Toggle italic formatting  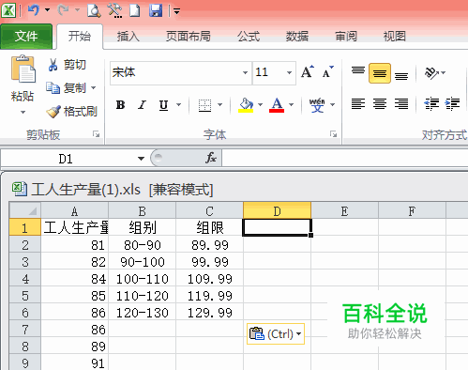pos(143,105)
